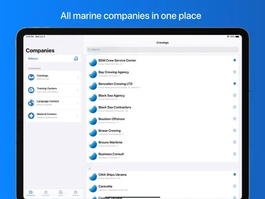
Task: Click the battery indicator in status bar
Action: click(237, 37)
